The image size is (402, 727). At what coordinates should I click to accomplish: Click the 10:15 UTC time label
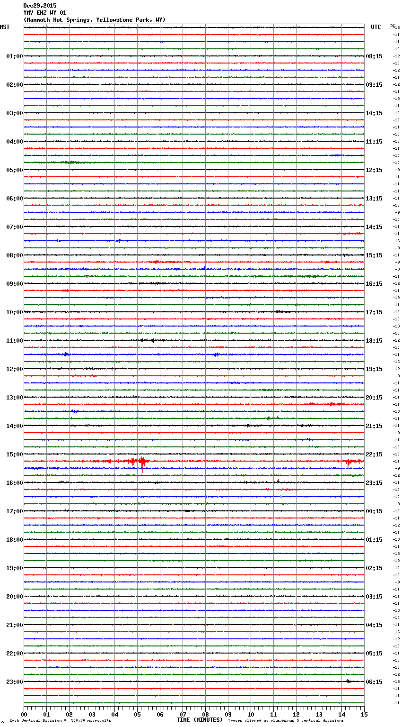(374, 113)
